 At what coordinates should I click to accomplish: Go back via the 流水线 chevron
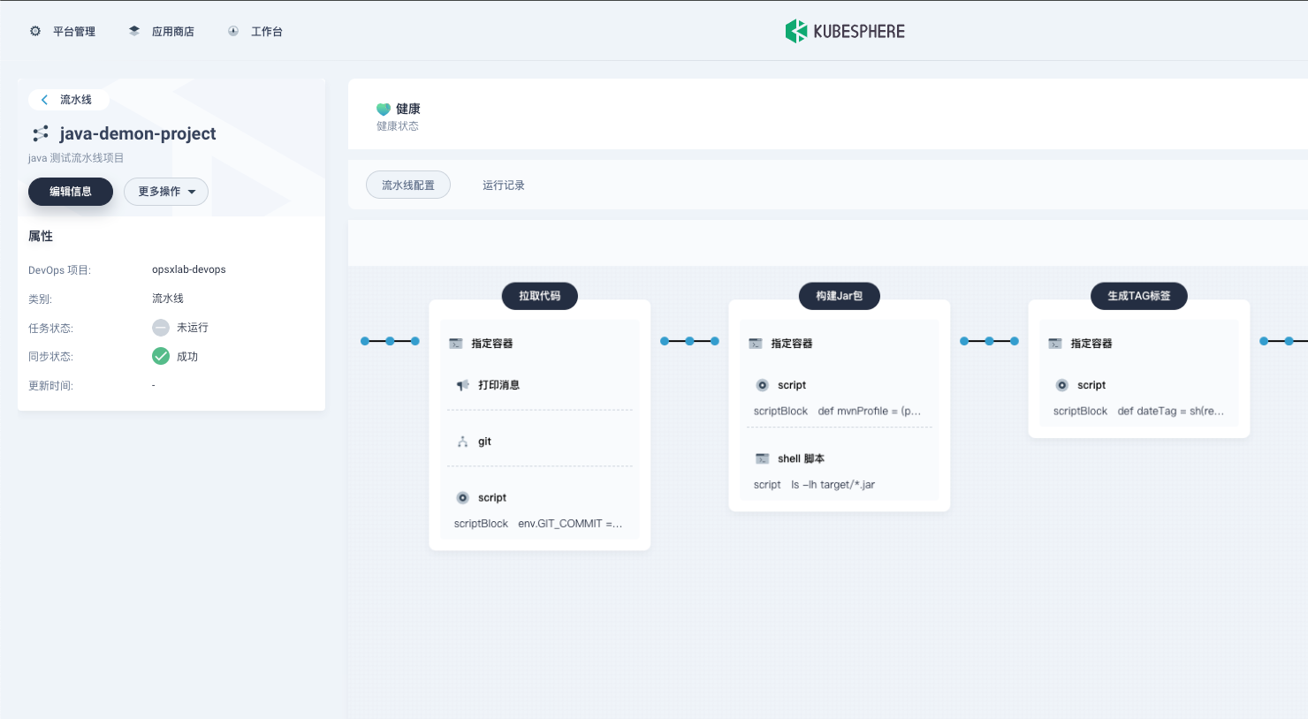45,100
